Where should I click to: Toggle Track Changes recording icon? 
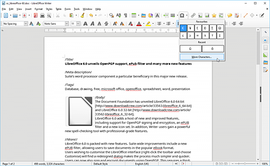click(237, 16)
